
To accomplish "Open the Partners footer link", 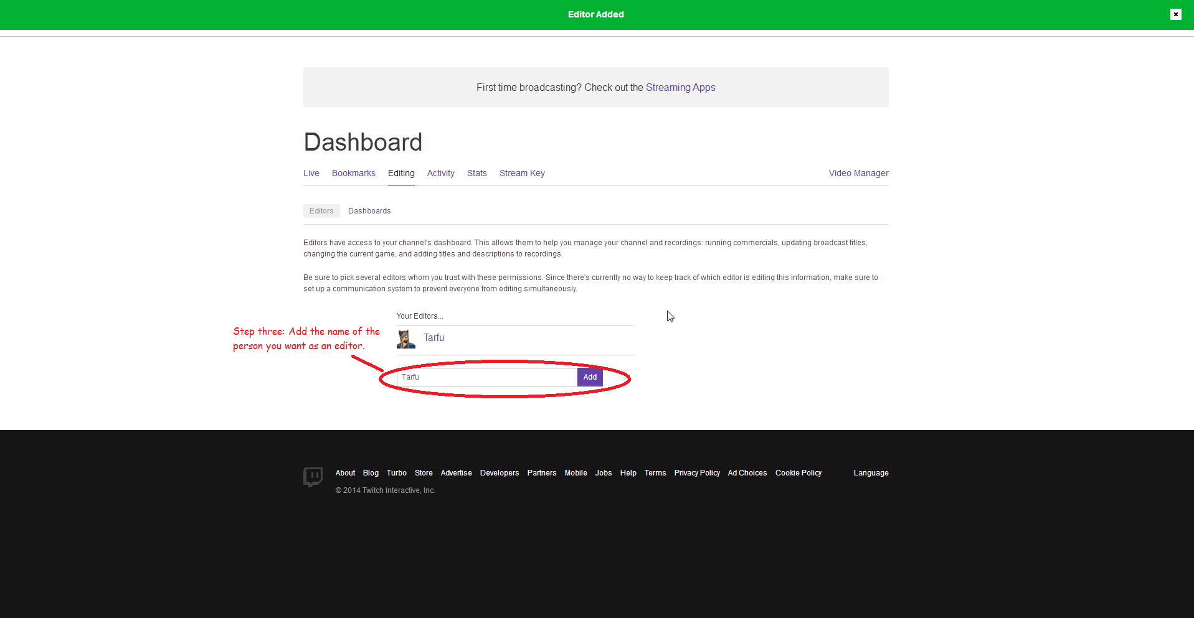I will (x=541, y=473).
